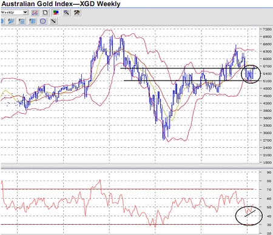
Task: Click the chart indicators line-graph icon
Action: (35, 13)
